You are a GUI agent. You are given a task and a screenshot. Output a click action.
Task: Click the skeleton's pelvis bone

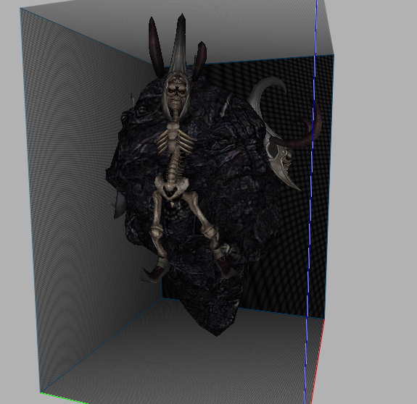(x=171, y=187)
